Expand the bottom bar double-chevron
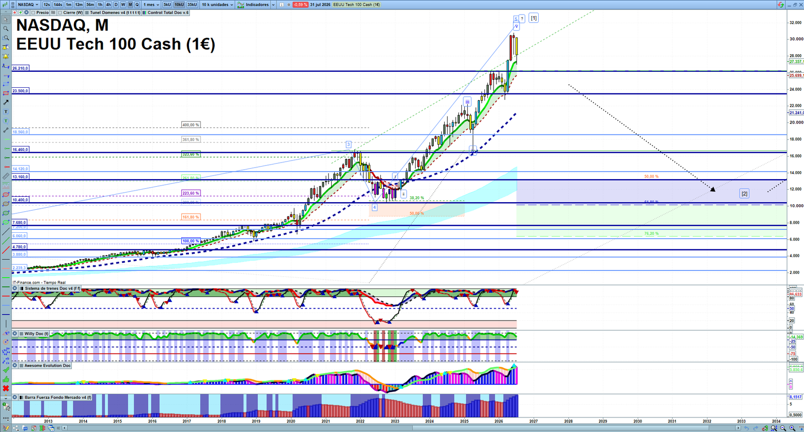Screen dimensions: 804x432 pos(58,428)
